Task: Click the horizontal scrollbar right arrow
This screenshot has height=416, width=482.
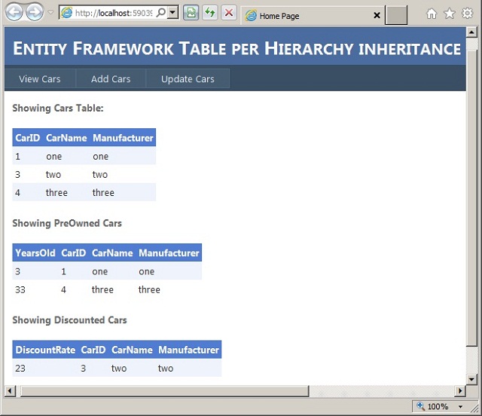Action: coord(460,391)
